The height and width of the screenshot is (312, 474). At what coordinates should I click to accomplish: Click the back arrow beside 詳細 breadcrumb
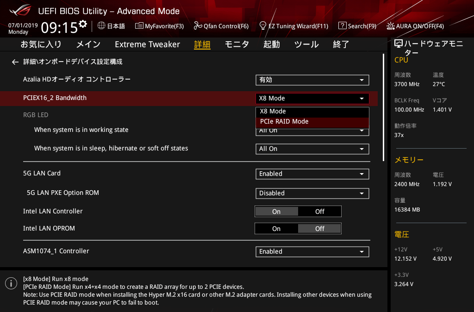(15, 62)
